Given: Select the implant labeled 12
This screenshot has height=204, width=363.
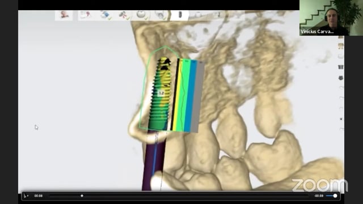Looking at the screenshot, I should tap(161, 93).
